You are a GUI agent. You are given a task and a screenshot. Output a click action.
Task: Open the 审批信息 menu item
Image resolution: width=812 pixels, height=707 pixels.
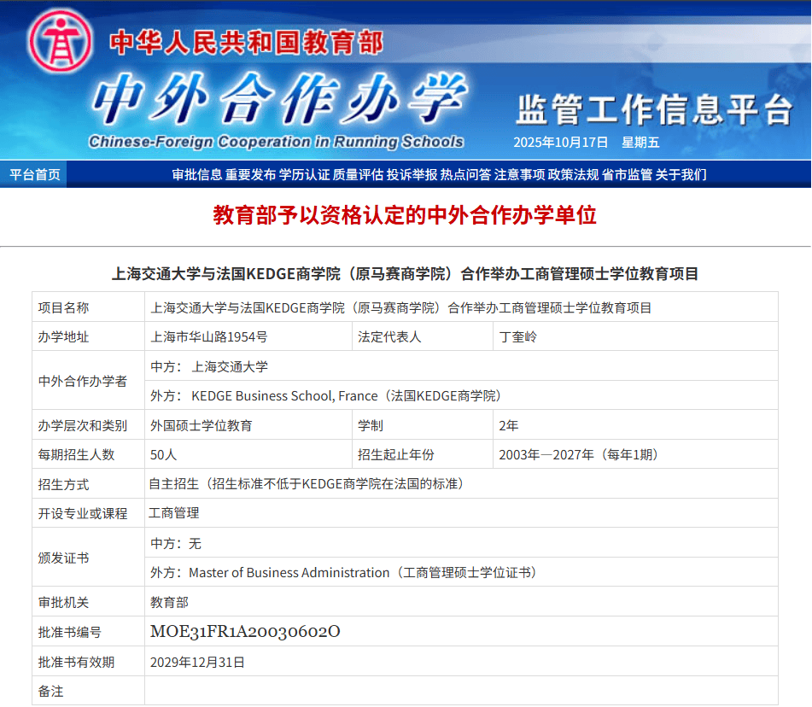(197, 174)
